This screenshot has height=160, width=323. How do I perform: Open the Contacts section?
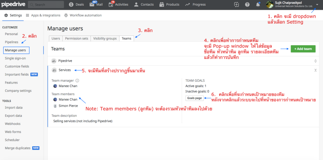tap(144, 4)
